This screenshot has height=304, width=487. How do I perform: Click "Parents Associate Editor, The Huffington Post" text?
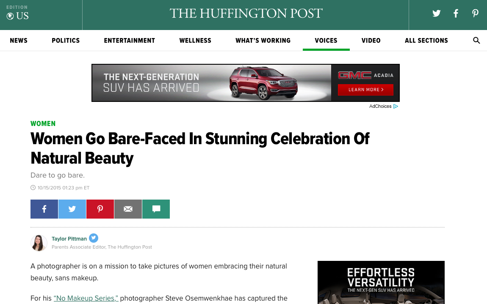click(x=102, y=247)
